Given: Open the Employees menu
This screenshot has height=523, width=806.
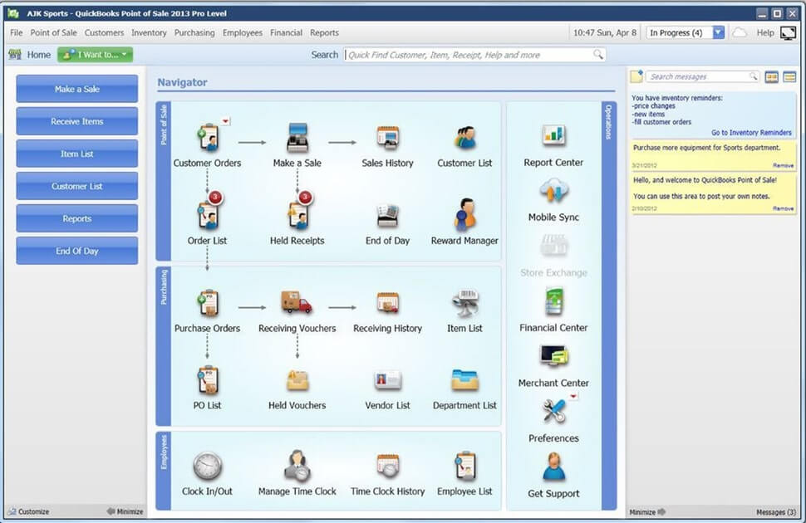Looking at the screenshot, I should pos(243,33).
